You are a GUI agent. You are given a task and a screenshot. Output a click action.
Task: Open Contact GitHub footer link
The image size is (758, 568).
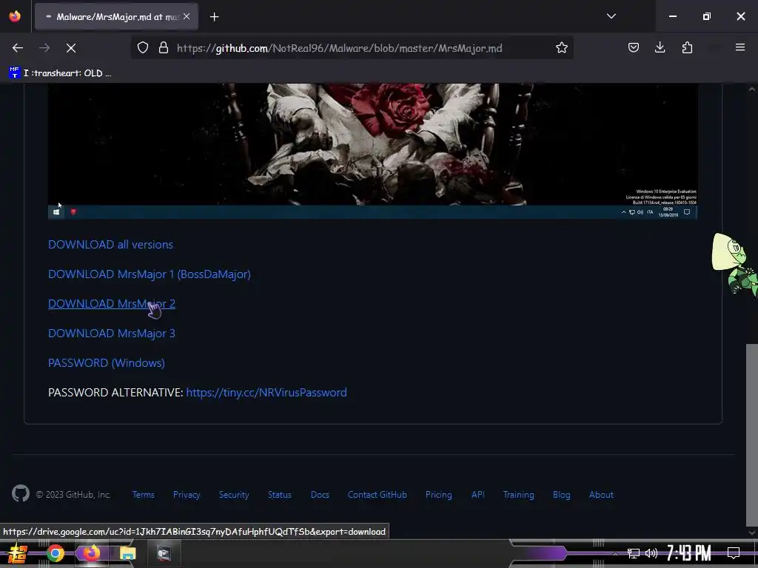(377, 495)
